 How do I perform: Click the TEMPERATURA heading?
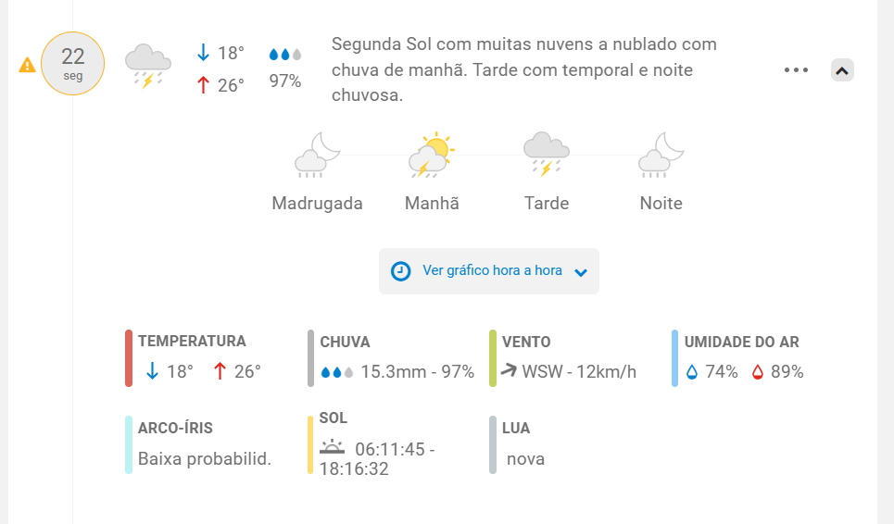pyautogui.click(x=192, y=342)
